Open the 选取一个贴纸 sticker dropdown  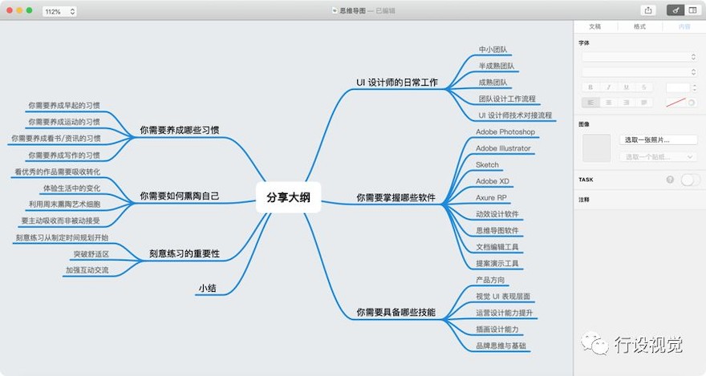[657, 156]
